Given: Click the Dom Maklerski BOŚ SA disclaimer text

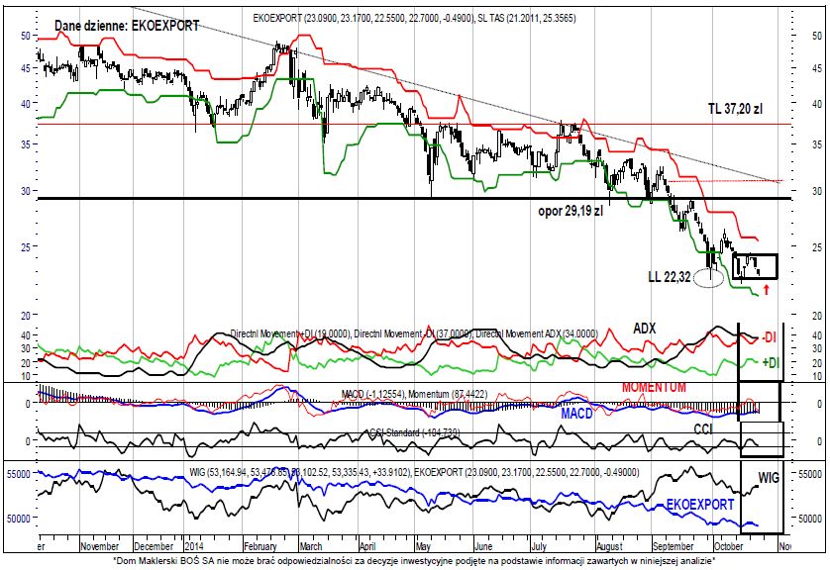Looking at the screenshot, I should tap(414, 560).
